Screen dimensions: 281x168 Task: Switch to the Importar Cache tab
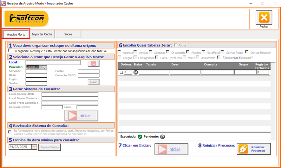42,34
